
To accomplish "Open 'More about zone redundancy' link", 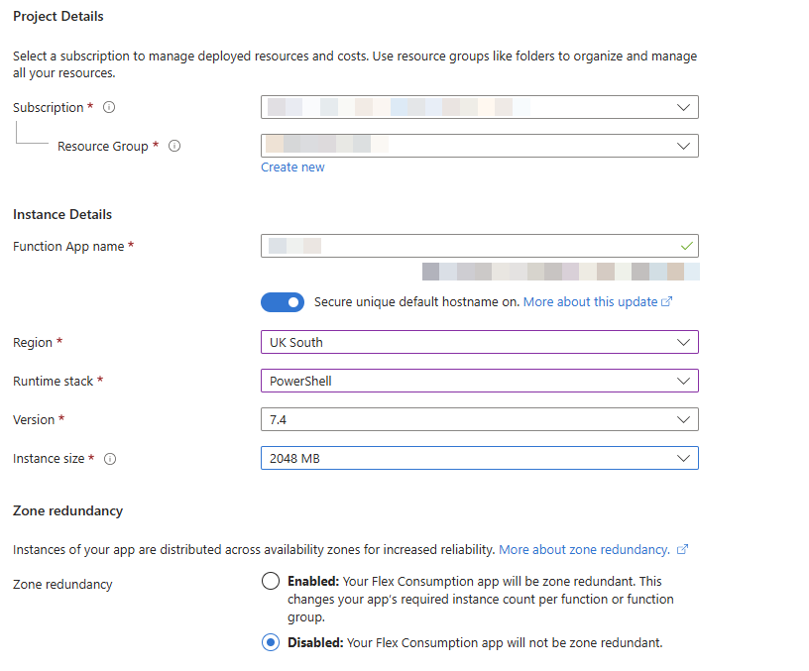I will 584,549.
